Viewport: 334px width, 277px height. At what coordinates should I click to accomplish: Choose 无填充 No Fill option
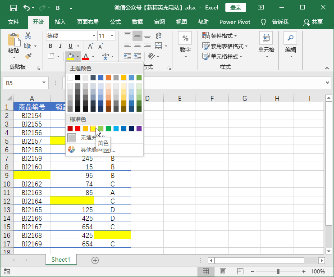tap(105, 138)
